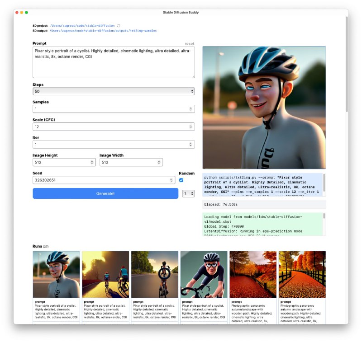Click the large generated cyclist portrait image
The width and height of the screenshot is (362, 342).
[264, 108]
